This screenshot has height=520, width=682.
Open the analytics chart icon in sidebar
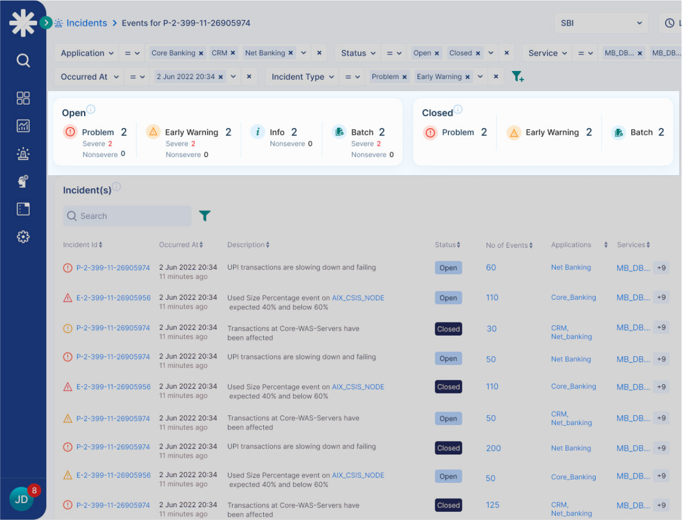23,126
